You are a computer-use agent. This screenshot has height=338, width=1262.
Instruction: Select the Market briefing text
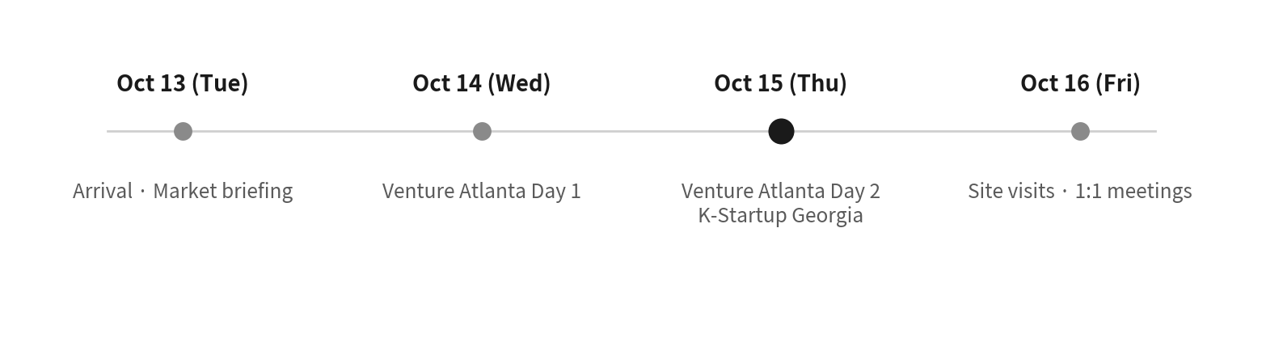click(x=223, y=192)
